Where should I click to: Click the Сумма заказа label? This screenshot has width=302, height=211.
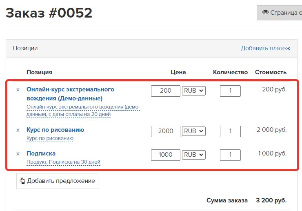(x=227, y=200)
